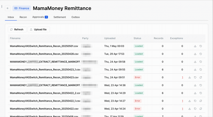Select filename MamaMoneyVASSwitch_Remittance_Recon_20250422.csv
Screen dimensions: 213x117
click(44, 109)
